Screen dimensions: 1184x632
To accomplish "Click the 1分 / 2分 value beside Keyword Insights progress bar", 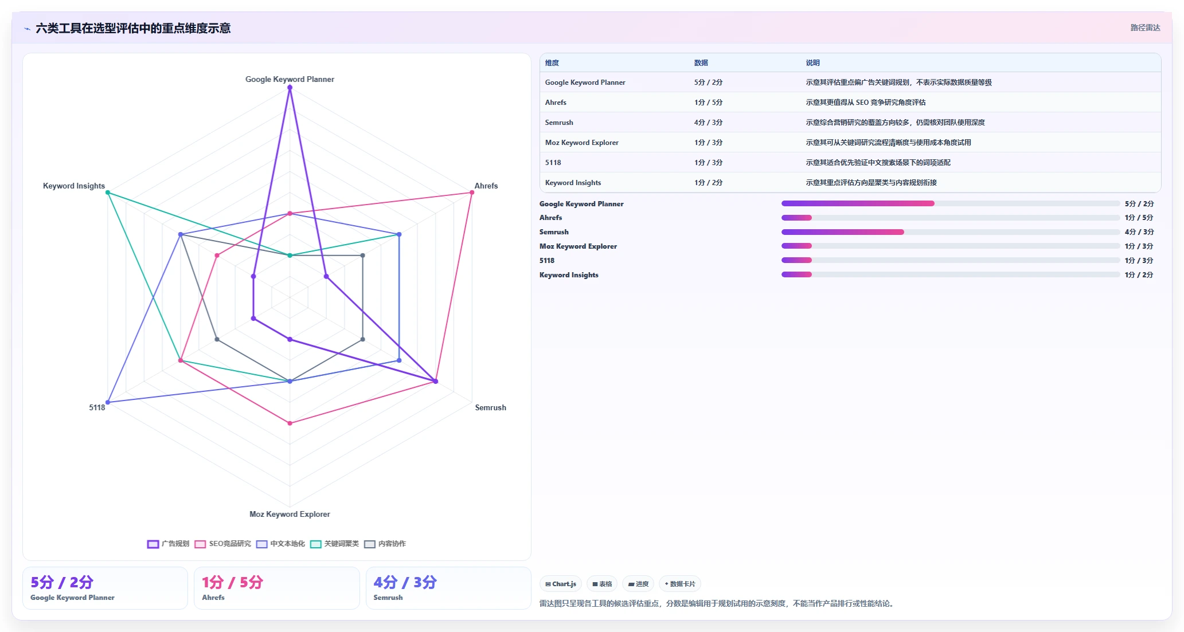I will [x=1139, y=275].
